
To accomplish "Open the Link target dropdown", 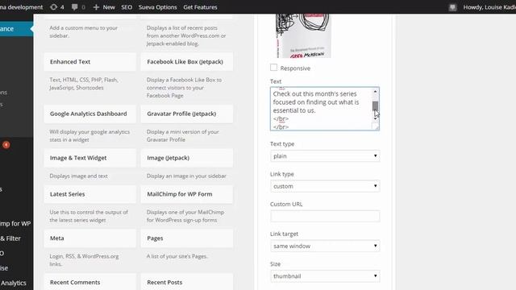I will 325,246.
